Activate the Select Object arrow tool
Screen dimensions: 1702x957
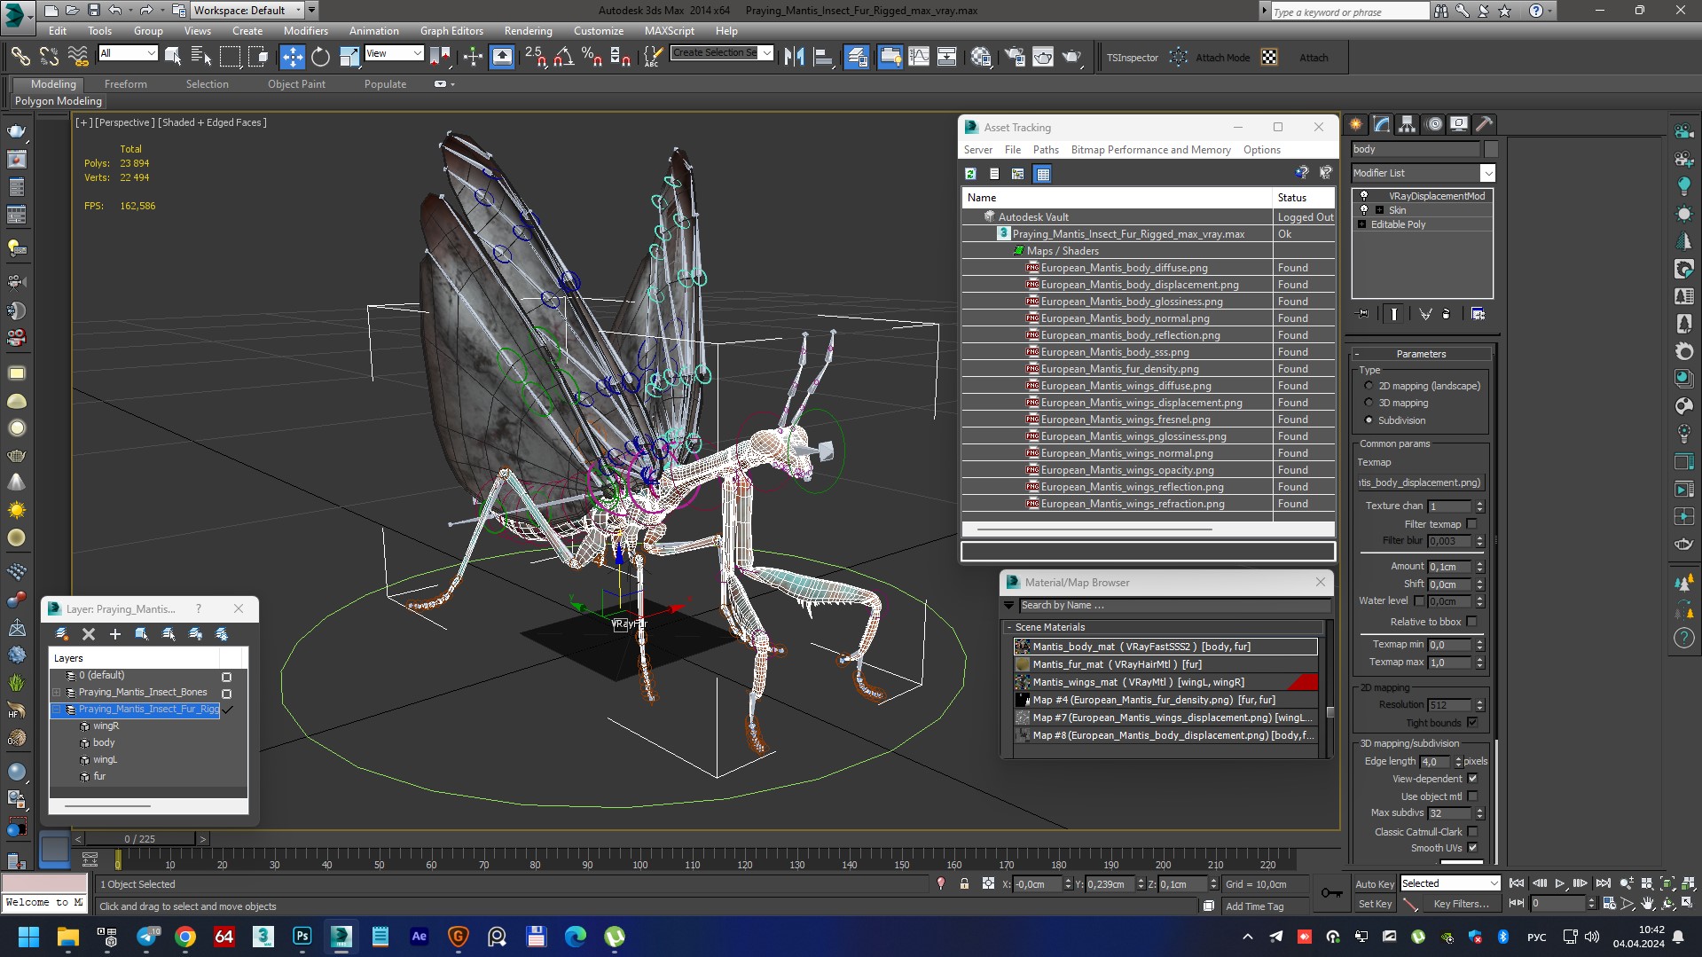coord(173,57)
